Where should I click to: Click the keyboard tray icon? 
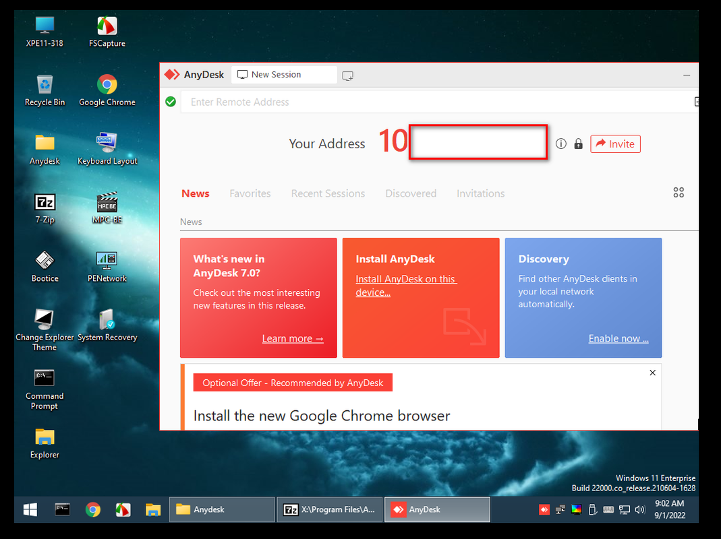point(608,509)
